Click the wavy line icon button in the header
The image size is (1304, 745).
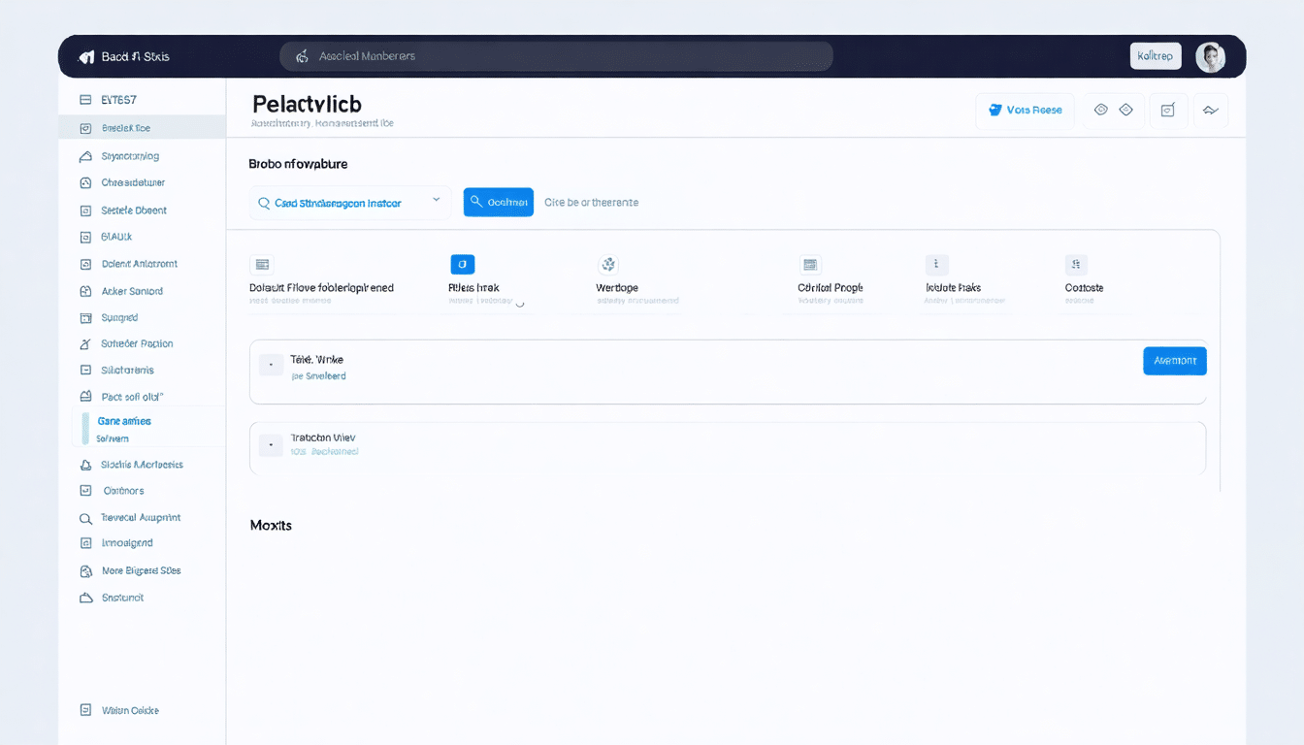(1211, 111)
